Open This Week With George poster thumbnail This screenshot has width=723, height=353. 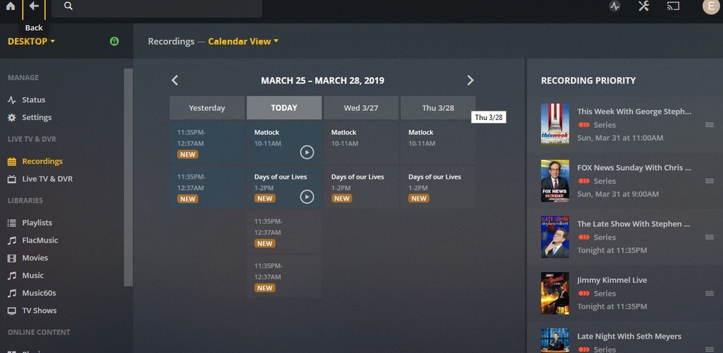[x=554, y=124]
